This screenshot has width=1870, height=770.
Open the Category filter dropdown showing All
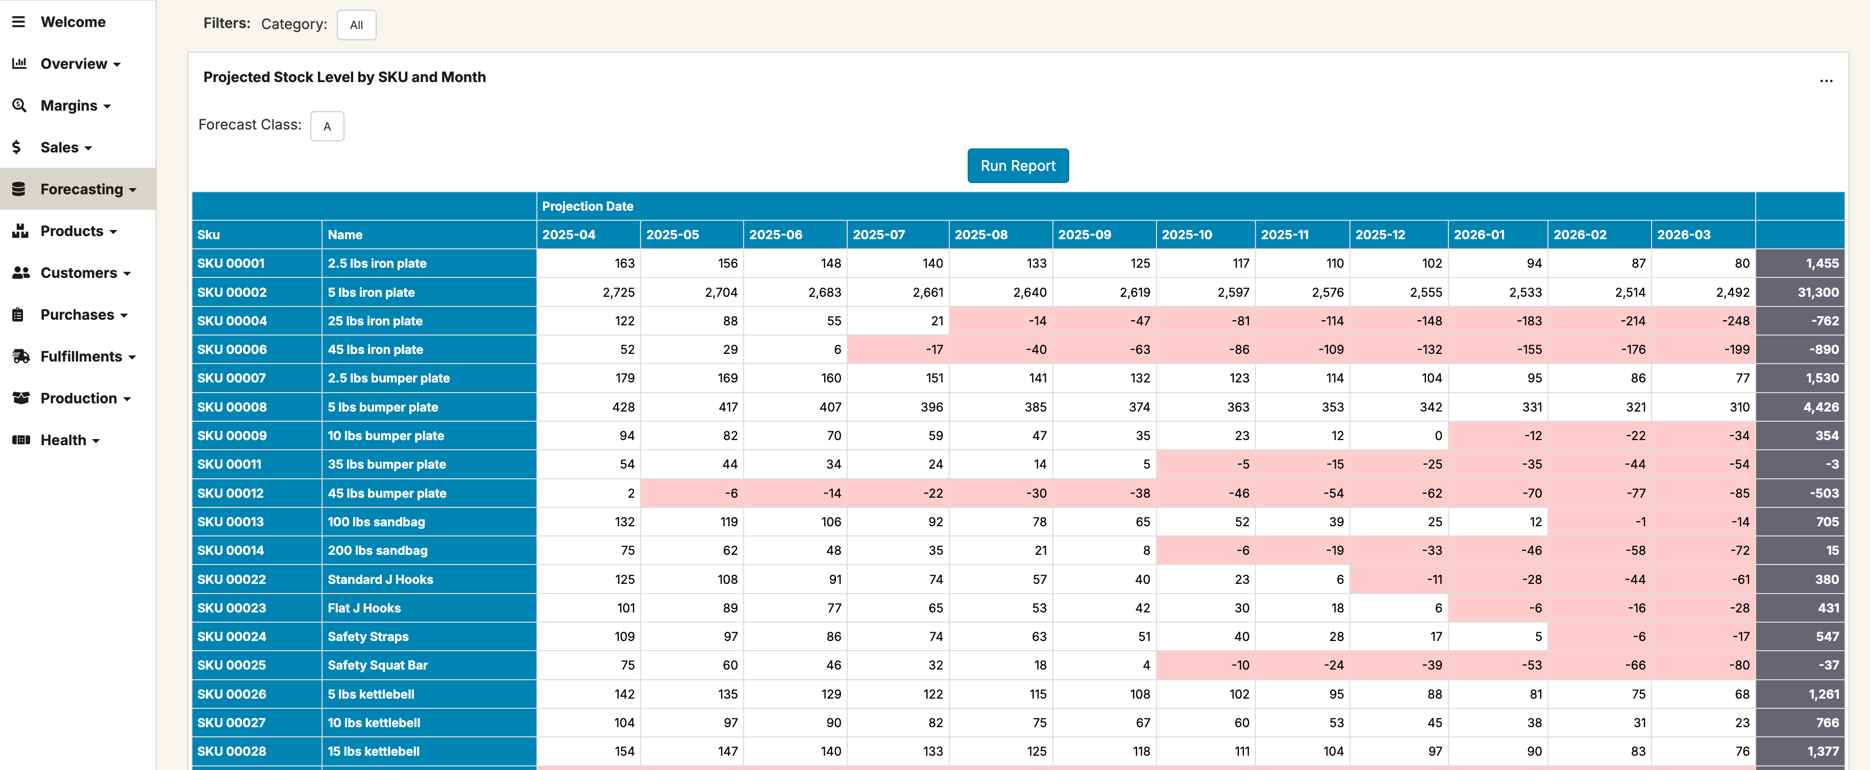[x=356, y=24]
